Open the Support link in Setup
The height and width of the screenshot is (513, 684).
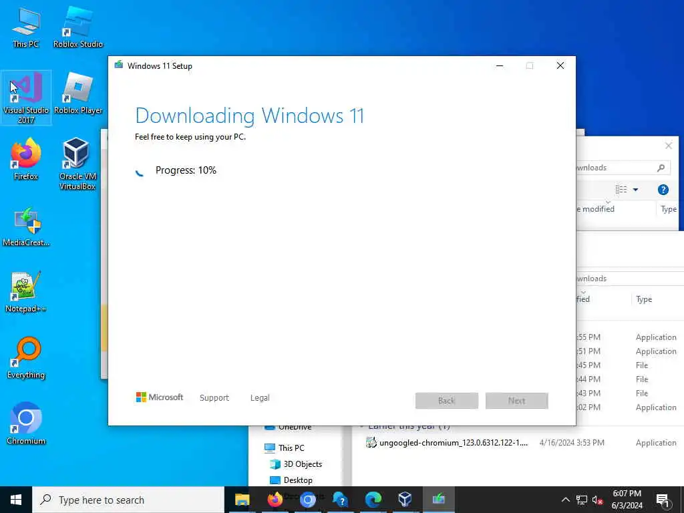pos(214,398)
